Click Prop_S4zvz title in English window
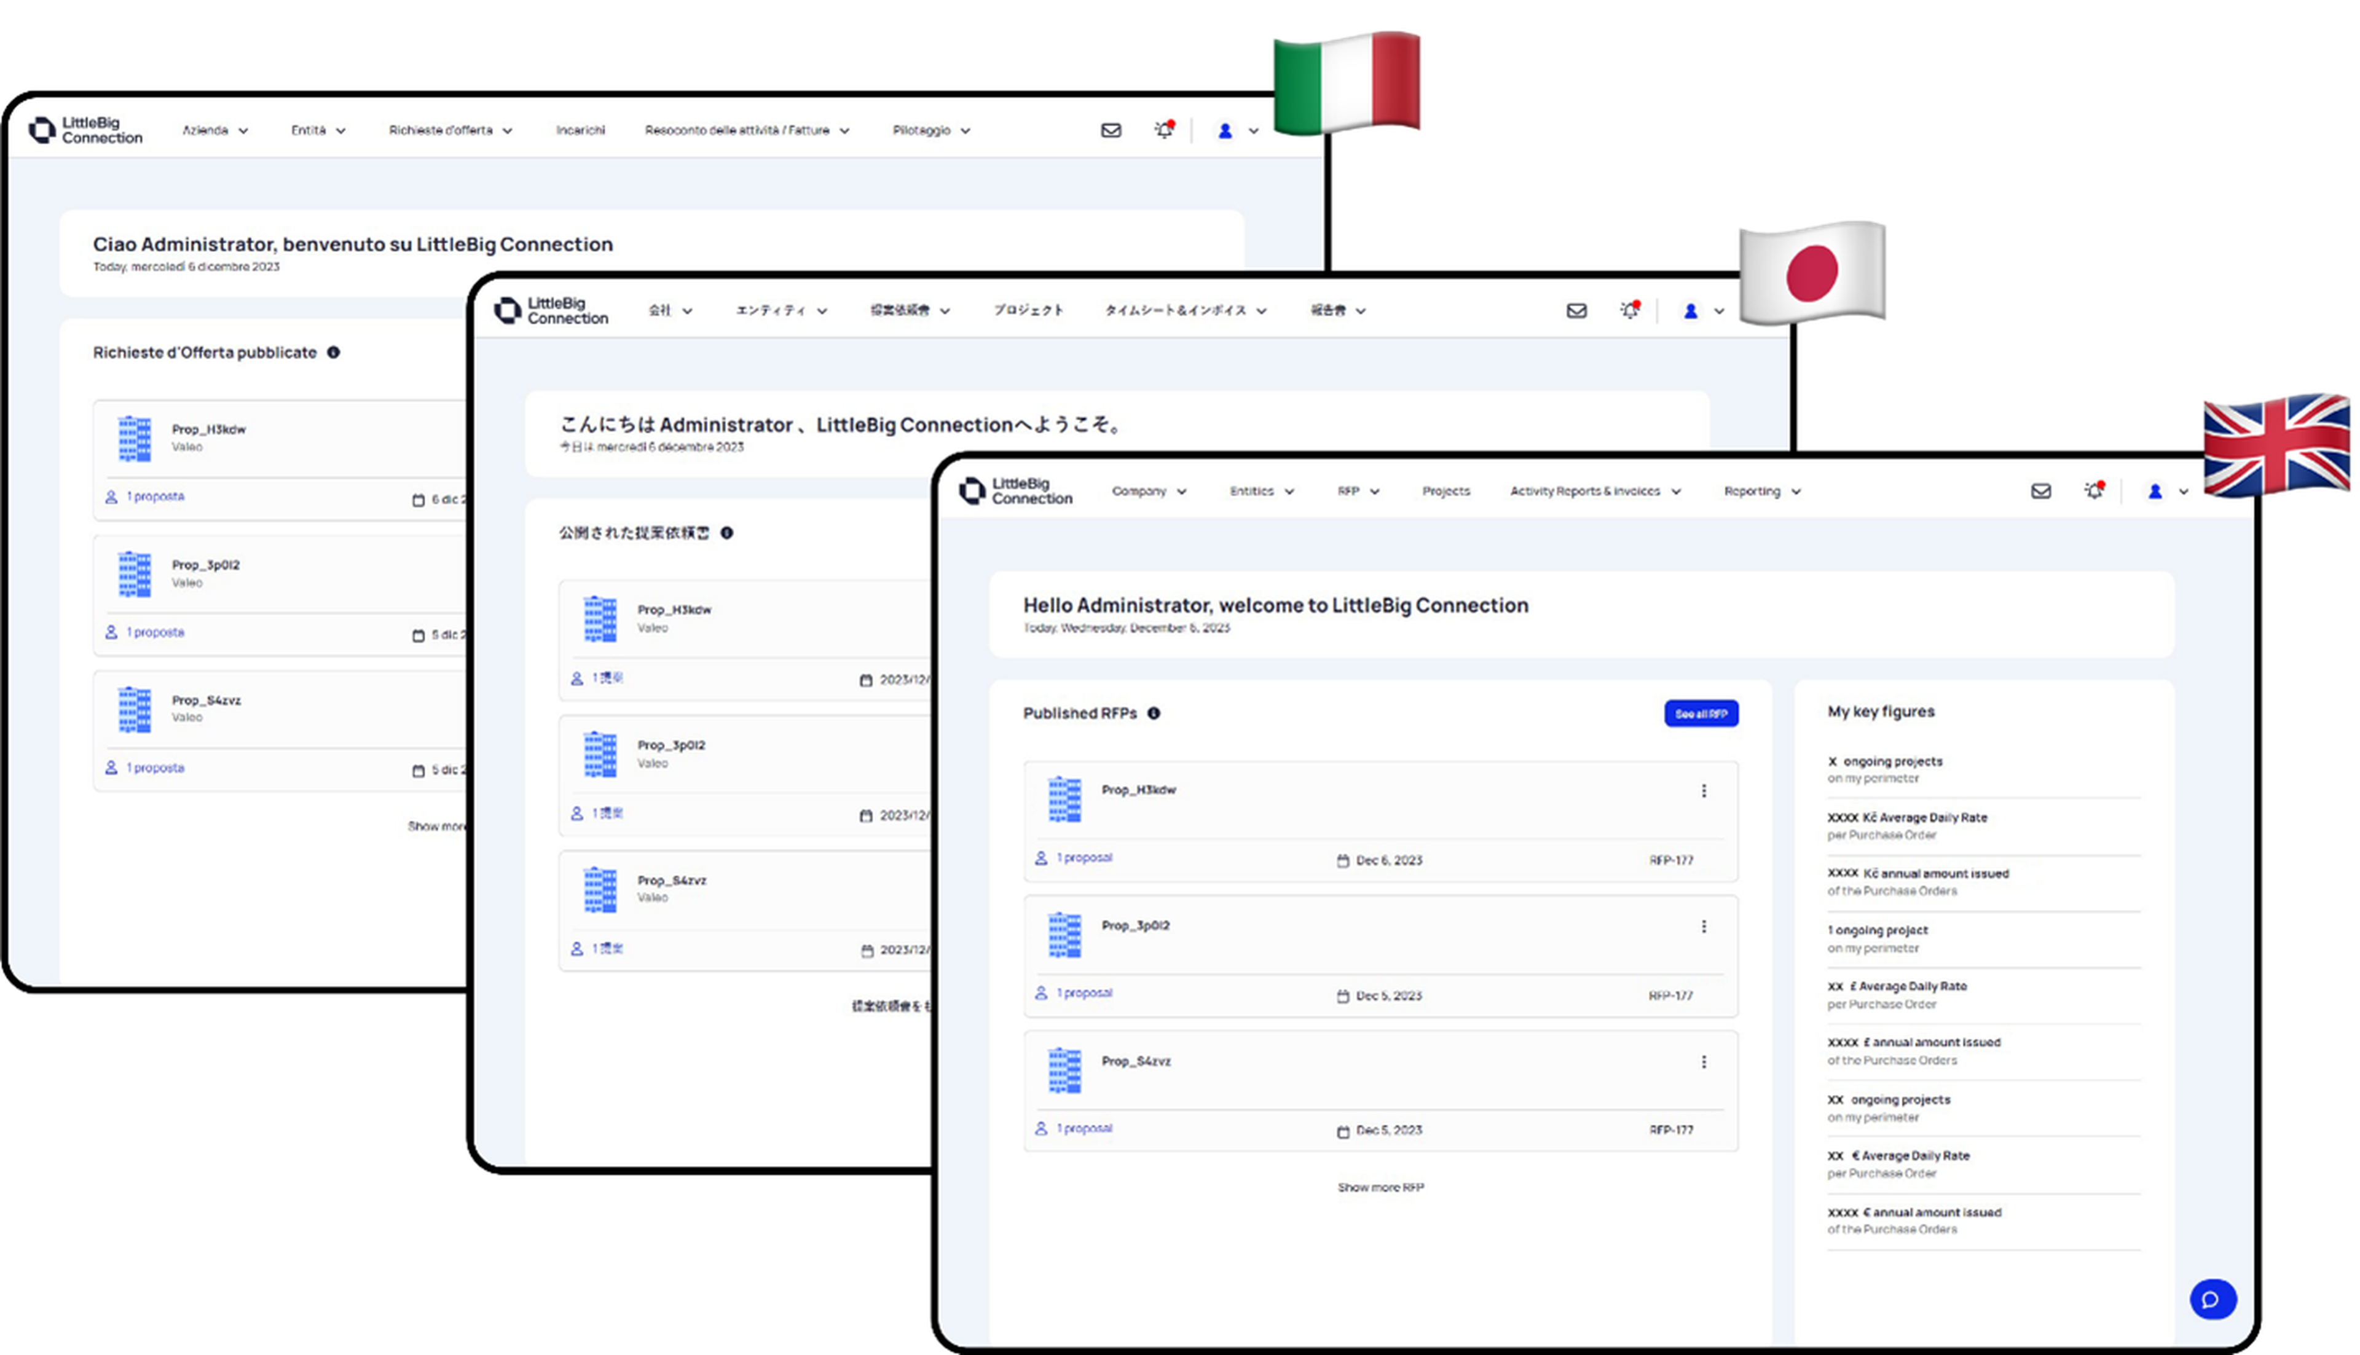The width and height of the screenshot is (2360, 1355). (x=1135, y=1061)
